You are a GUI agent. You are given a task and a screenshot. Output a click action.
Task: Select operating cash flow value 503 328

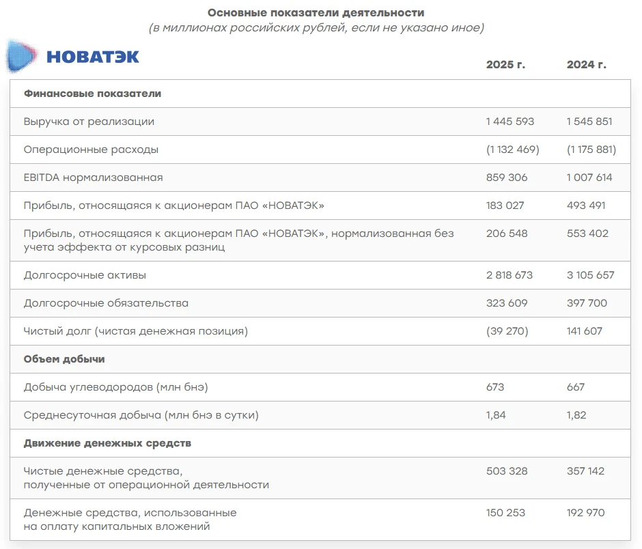pyautogui.click(x=507, y=471)
